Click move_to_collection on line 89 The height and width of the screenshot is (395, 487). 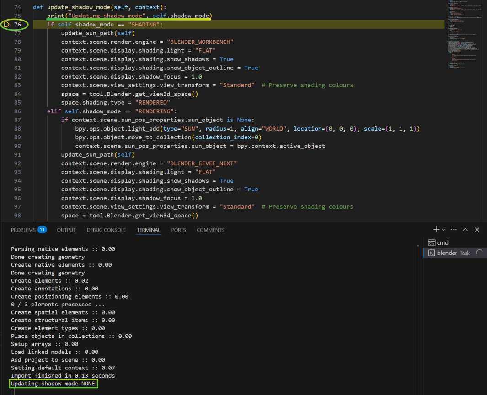[x=160, y=137]
